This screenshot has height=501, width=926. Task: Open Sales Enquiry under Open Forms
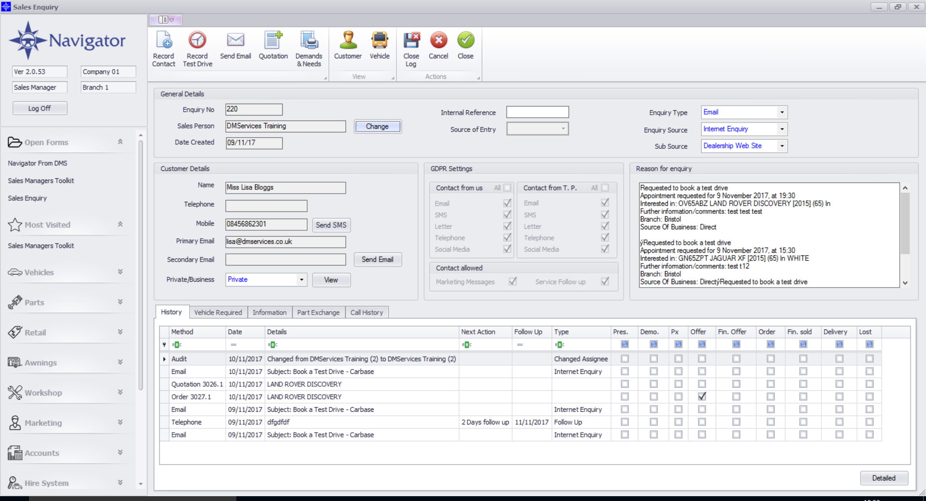(x=27, y=198)
